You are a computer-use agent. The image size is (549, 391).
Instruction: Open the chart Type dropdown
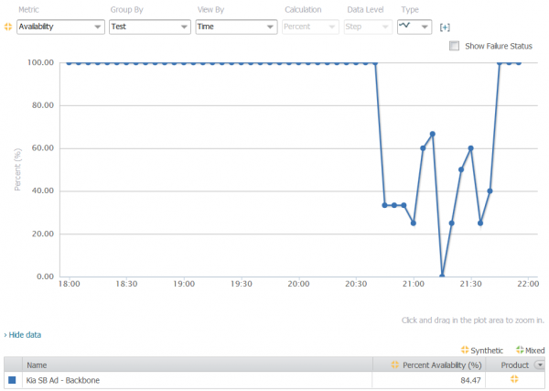pos(414,27)
